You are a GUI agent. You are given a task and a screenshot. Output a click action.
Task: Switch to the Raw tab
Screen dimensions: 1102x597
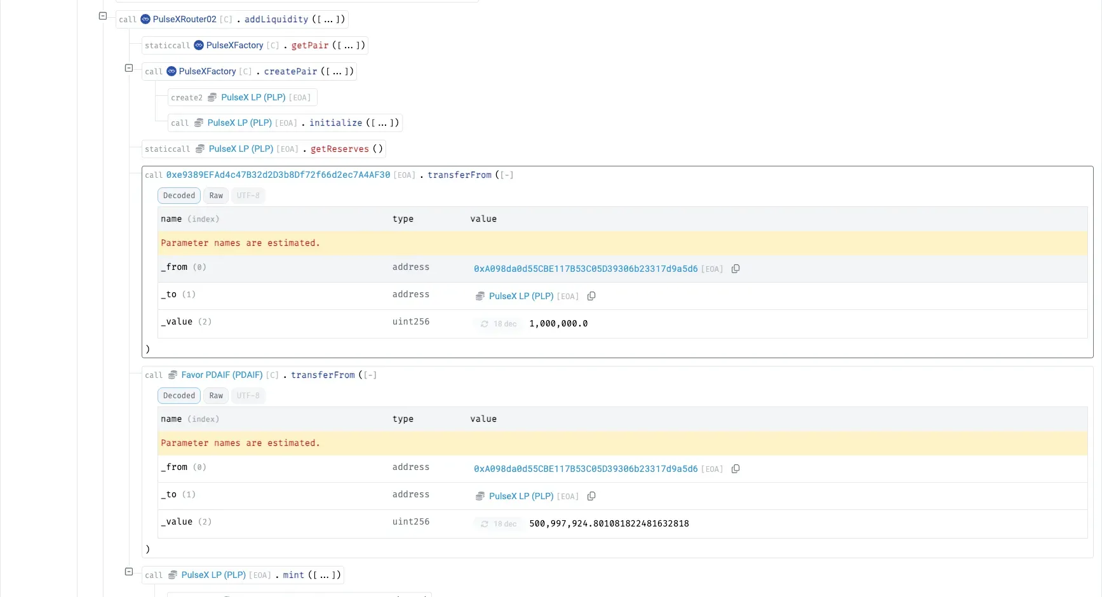coord(216,196)
